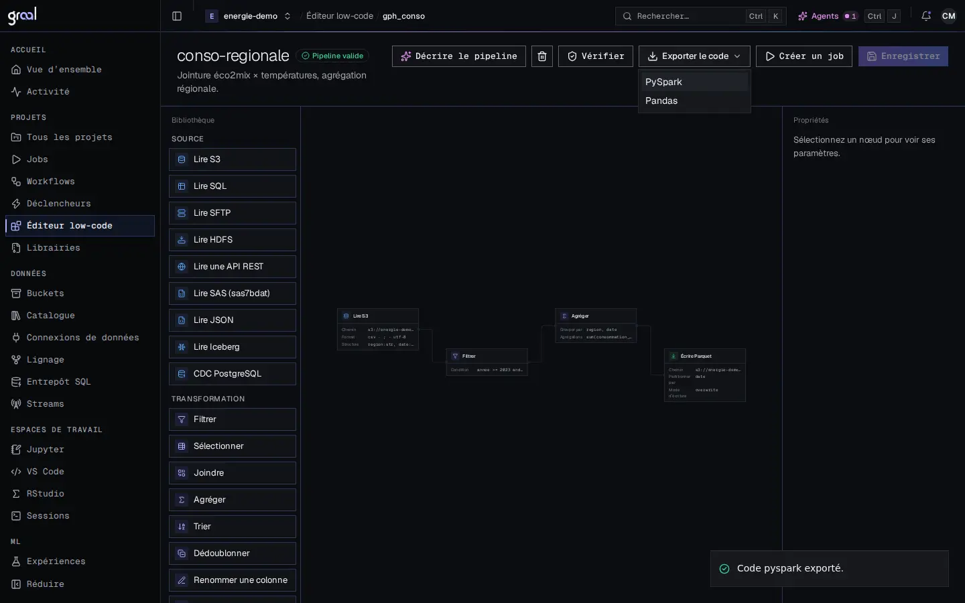Open Jobs in the sidebar

pos(80,159)
